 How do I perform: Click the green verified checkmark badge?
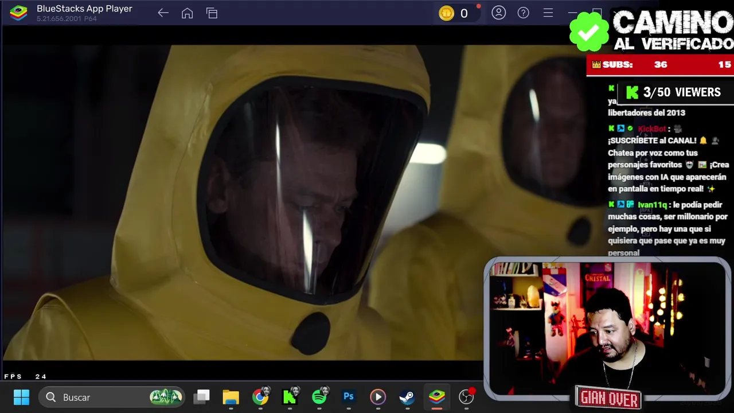coord(589,32)
